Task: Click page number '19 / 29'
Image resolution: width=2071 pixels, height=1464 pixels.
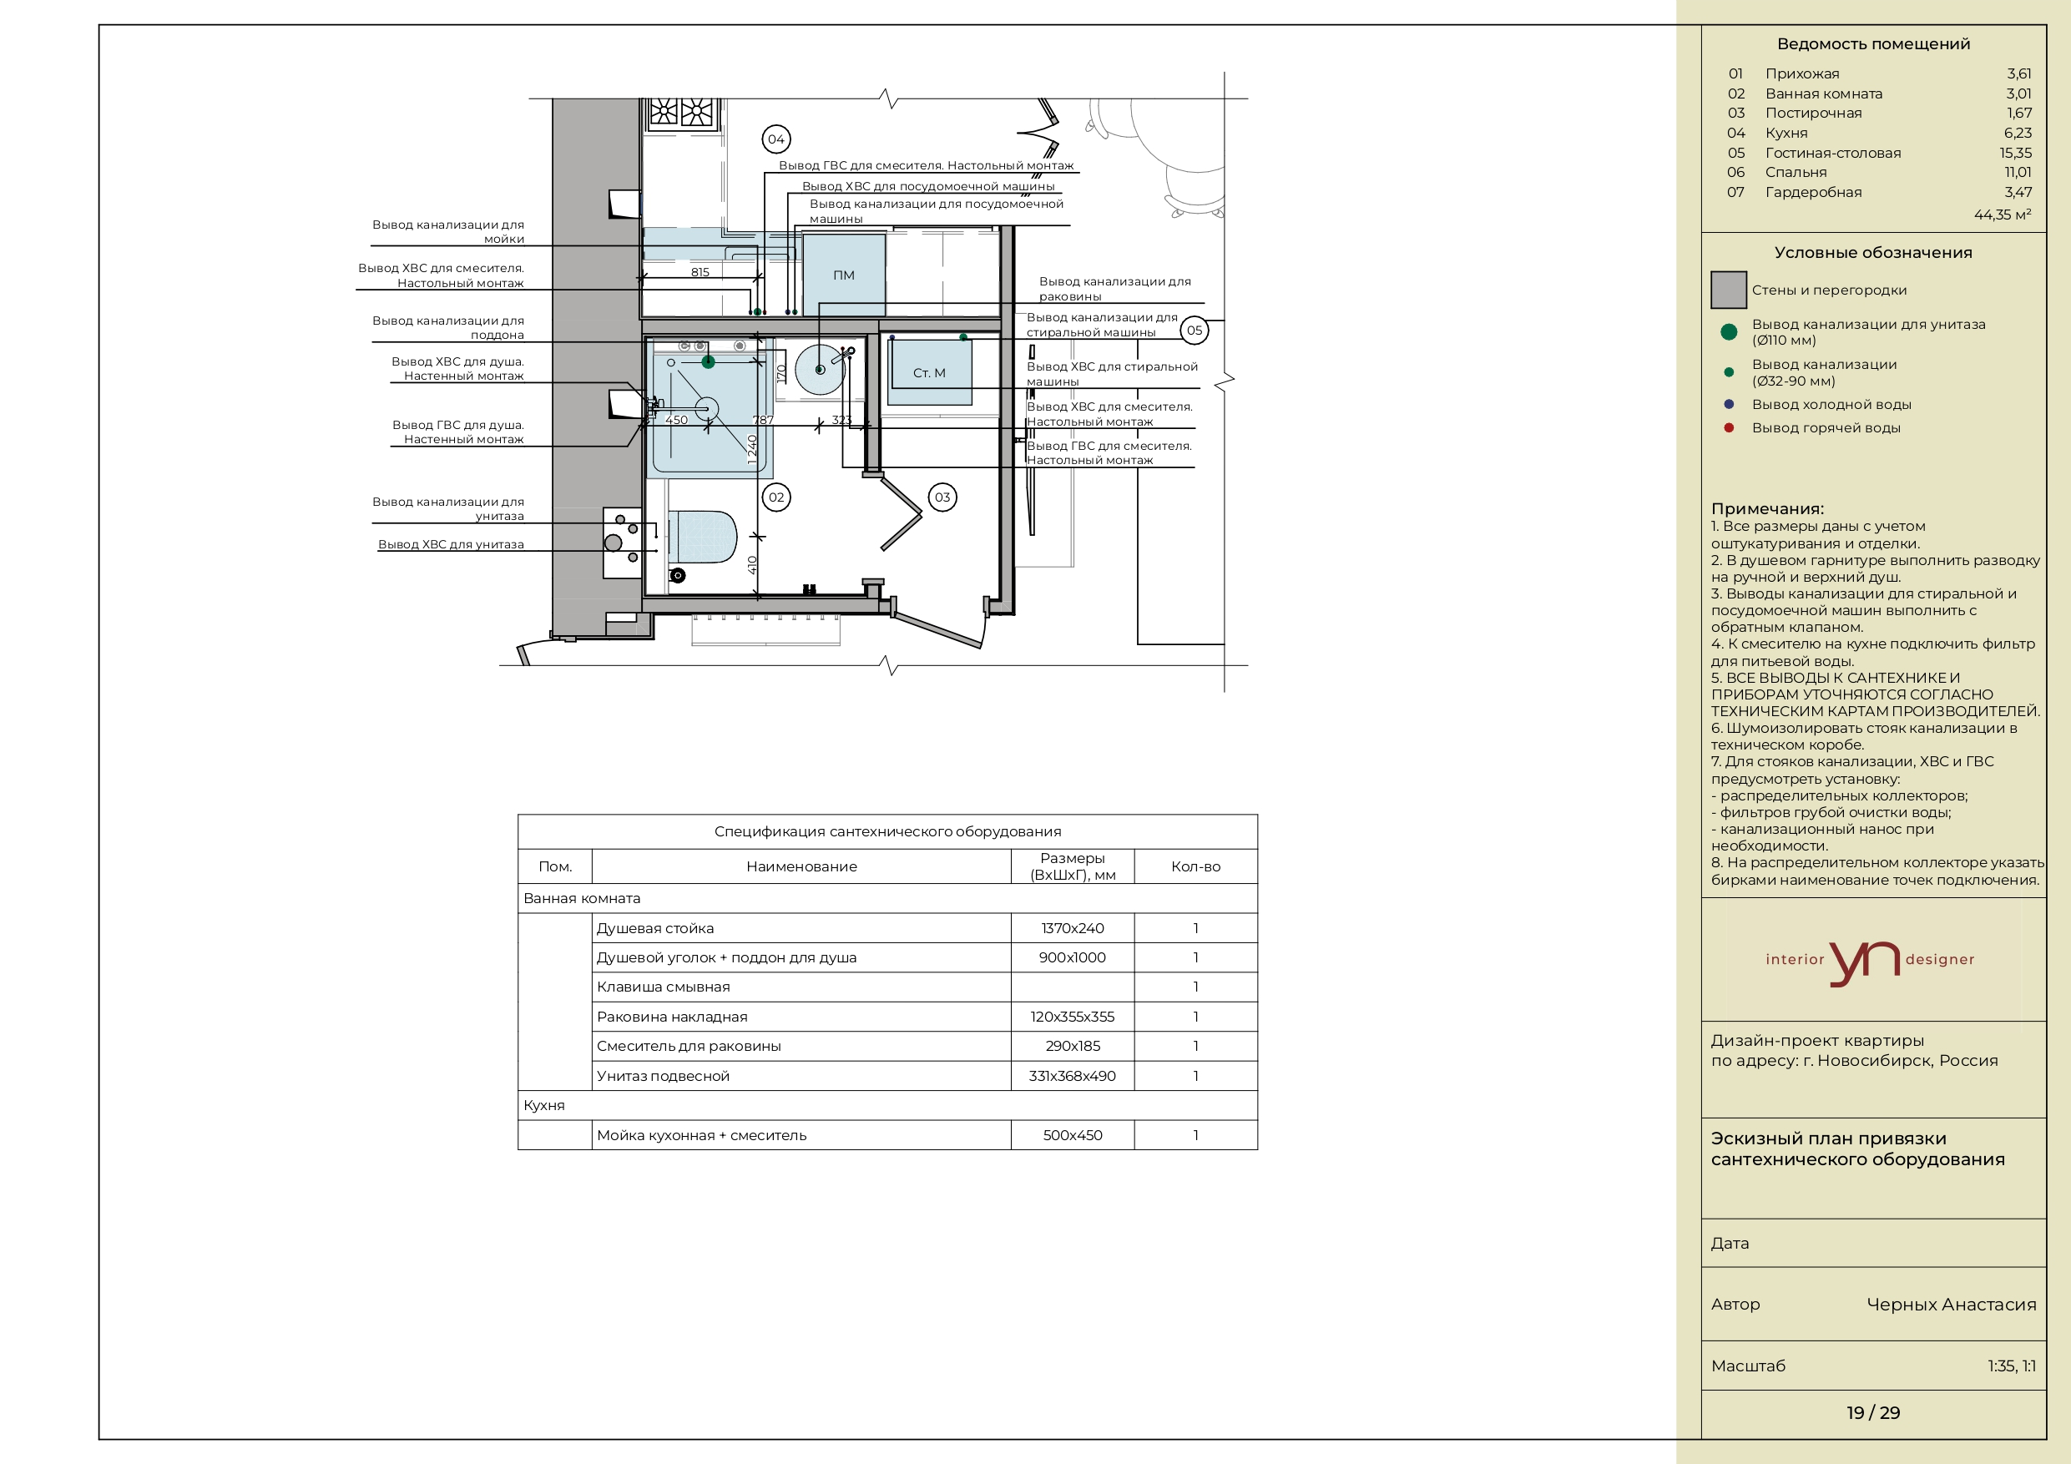Action: click(1872, 1412)
